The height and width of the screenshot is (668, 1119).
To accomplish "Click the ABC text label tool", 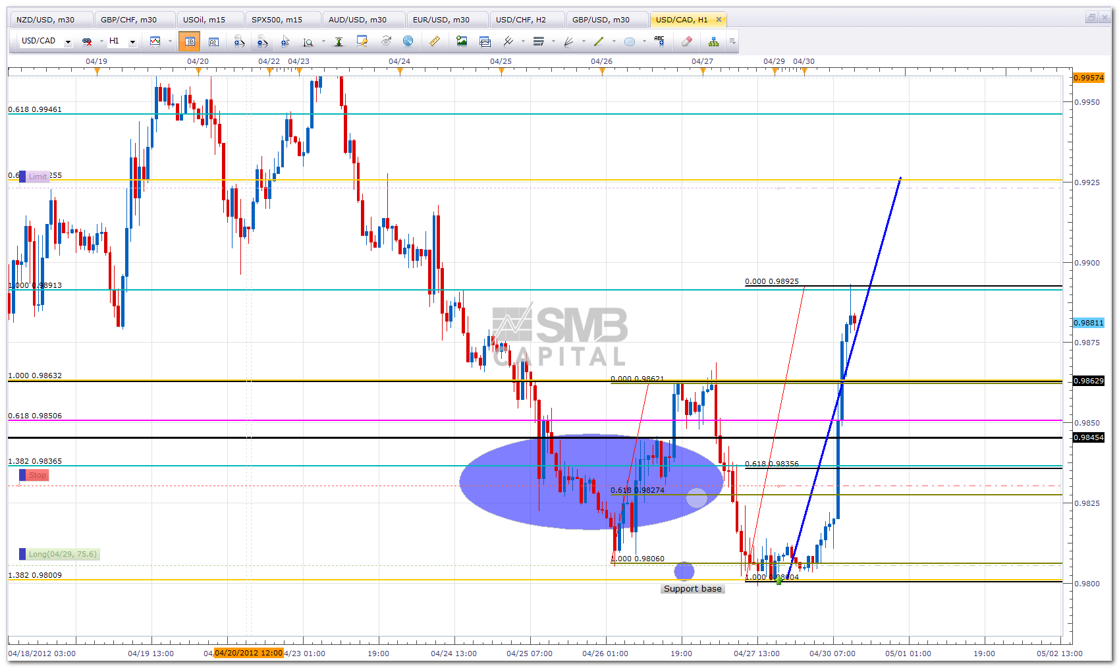I will tap(659, 41).
